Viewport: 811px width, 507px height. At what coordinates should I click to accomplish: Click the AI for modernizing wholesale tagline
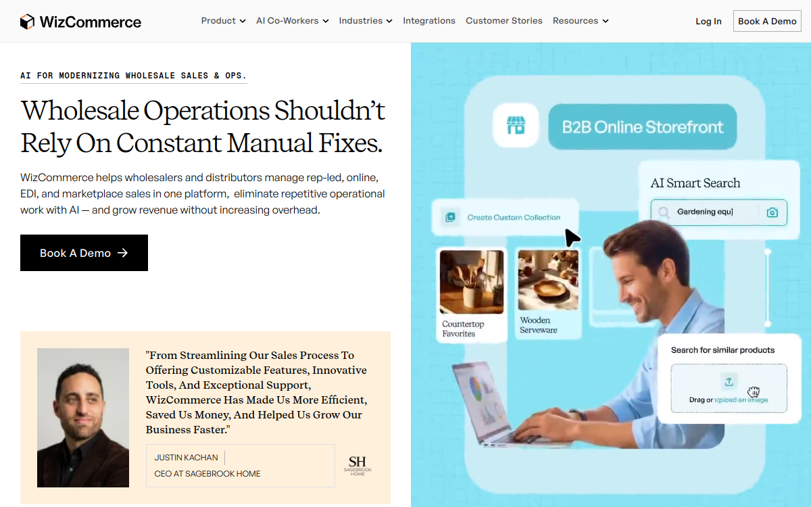pos(134,76)
